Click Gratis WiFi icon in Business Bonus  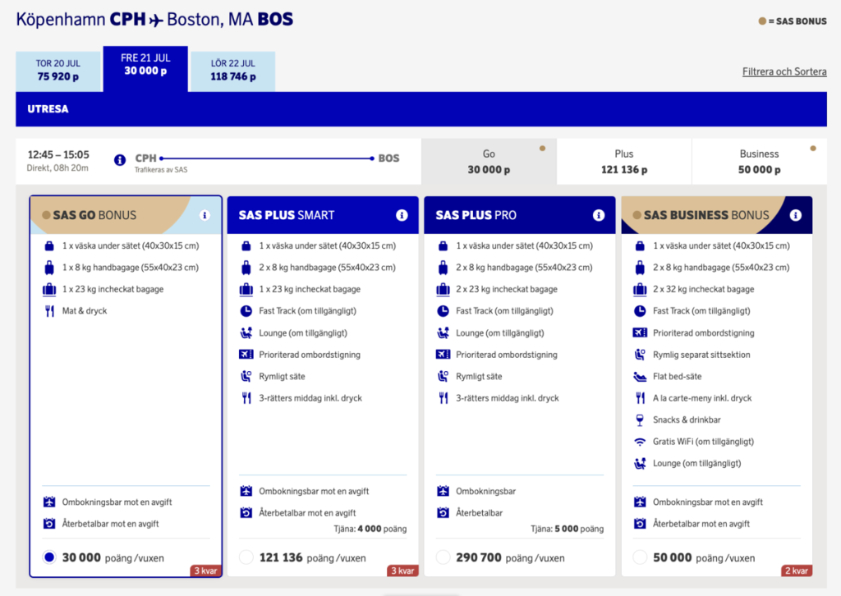click(640, 442)
